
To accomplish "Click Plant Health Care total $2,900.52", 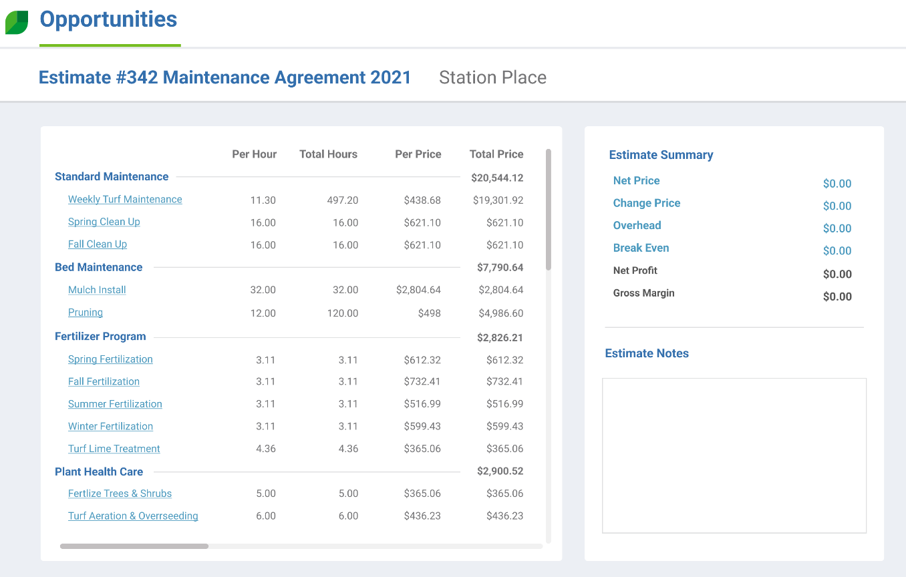I will click(x=500, y=471).
